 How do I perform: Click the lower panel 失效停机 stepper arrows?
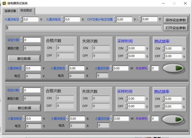pos(149,119)
